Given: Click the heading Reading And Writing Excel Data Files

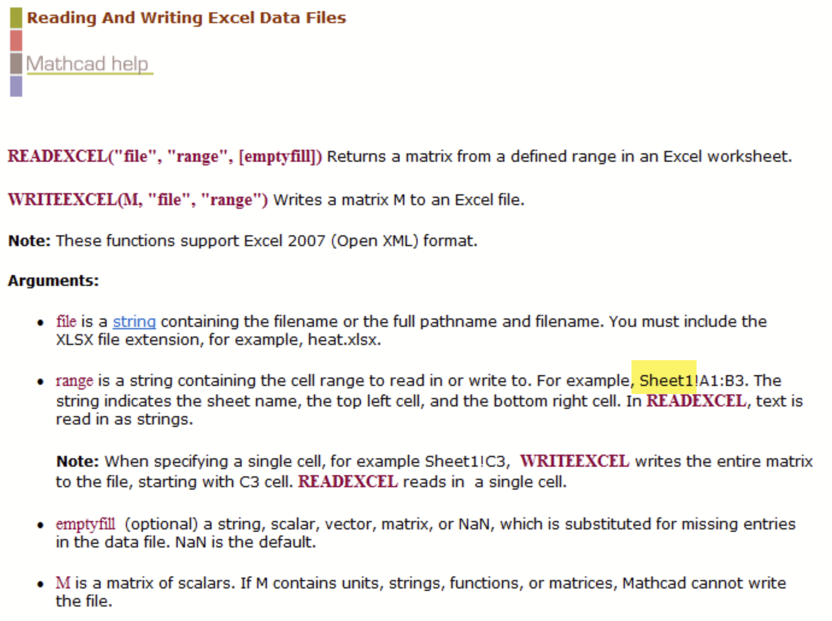Looking at the screenshot, I should click(x=187, y=17).
